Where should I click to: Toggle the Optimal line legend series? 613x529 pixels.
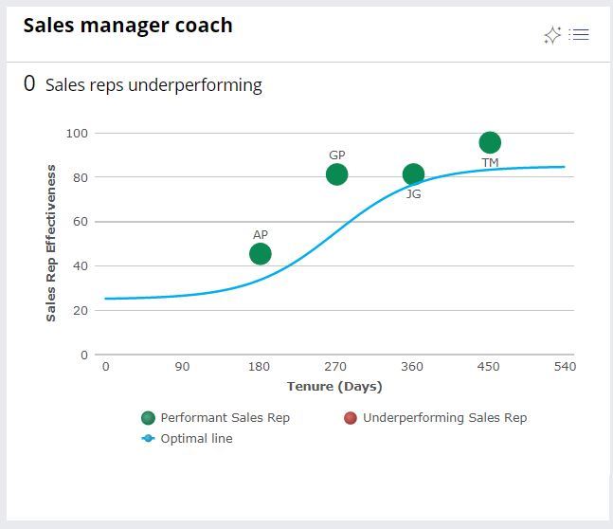(196, 438)
